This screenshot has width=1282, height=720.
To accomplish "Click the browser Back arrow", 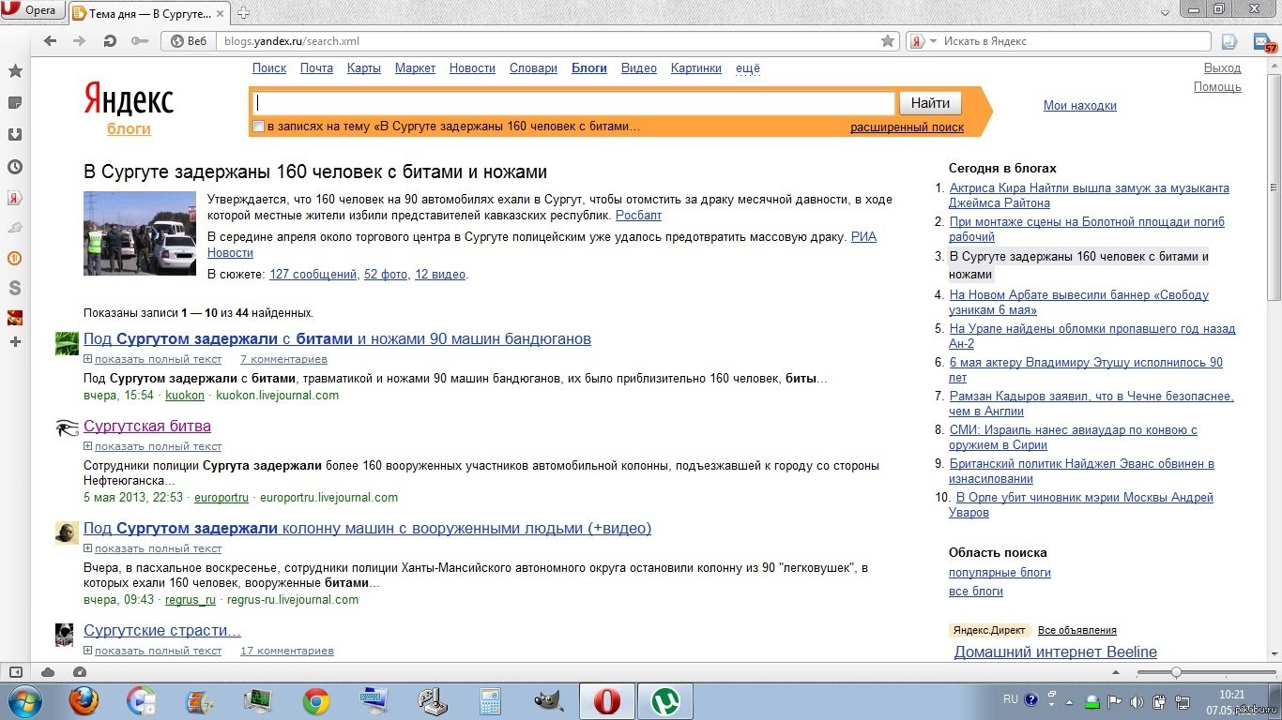I will [50, 41].
